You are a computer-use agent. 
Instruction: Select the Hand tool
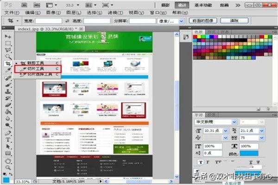click(8, 161)
